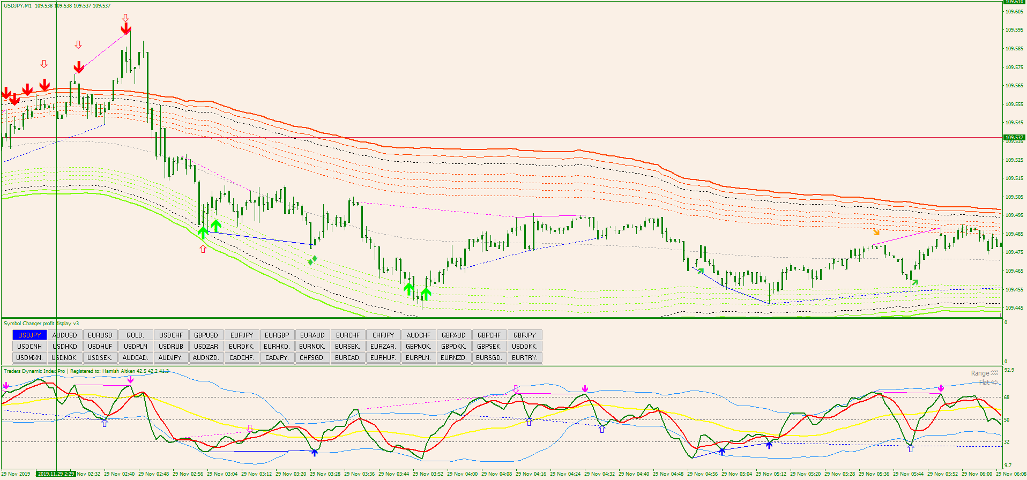Screen dimensions: 1027x480
Task: Click the 'Flat' label in indicator window
Action: coord(984,382)
